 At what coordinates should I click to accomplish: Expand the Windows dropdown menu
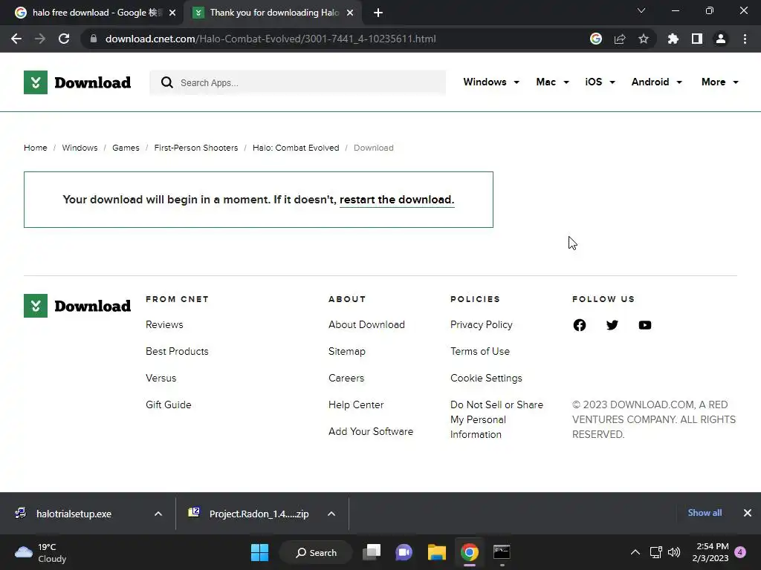click(x=491, y=82)
